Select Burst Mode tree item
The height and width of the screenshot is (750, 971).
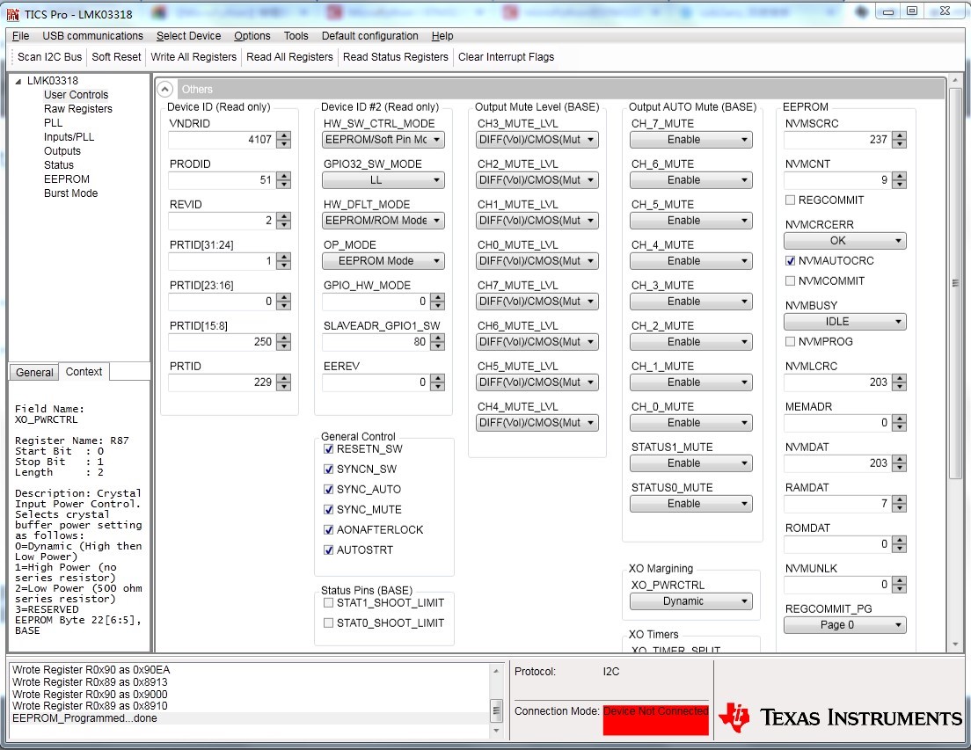70,193
